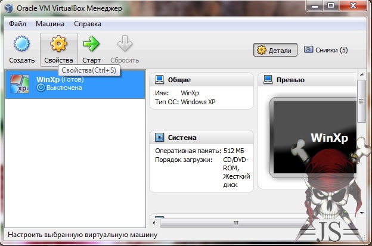Viewport: 372px width, 246px height.
Task: Click the VirtualBox logo in title bar
Action: click(x=9, y=8)
